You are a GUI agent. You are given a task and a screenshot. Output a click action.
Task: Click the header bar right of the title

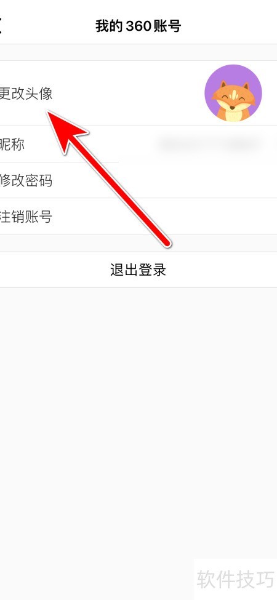(x=229, y=26)
